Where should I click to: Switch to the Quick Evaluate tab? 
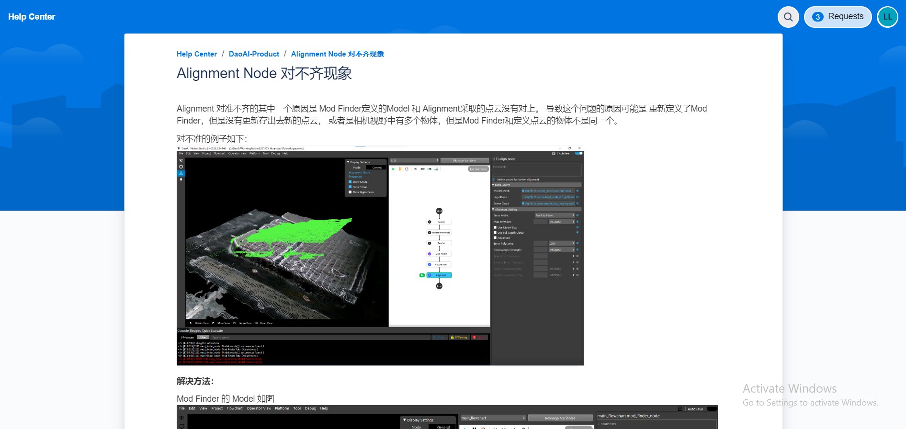212,331
